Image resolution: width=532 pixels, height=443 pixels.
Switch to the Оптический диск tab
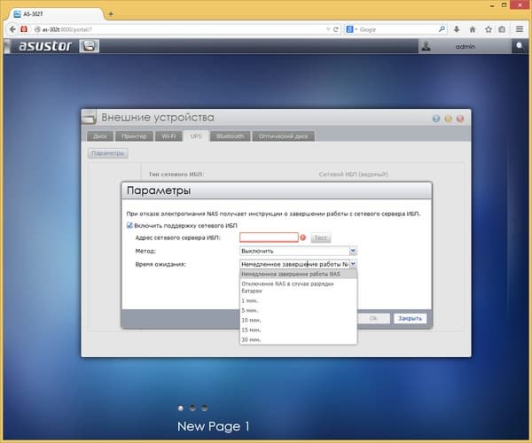tap(284, 136)
